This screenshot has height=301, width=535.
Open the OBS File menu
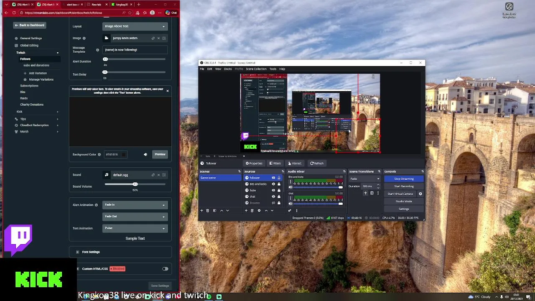click(x=202, y=69)
